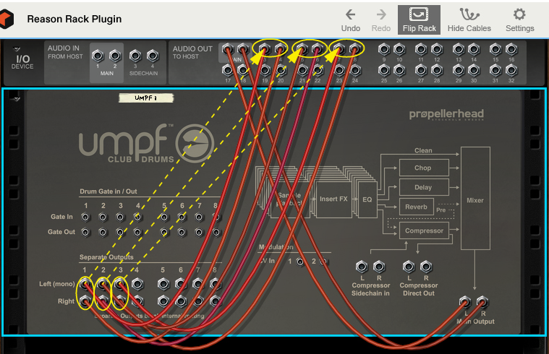Click the Insert FX box in diagram

point(333,199)
